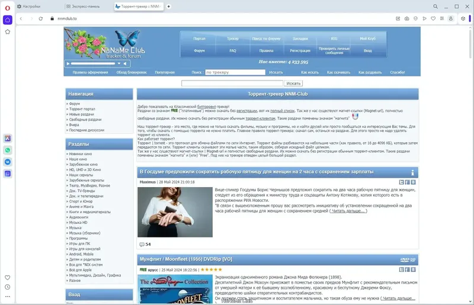Open Обход блокировок link

coord(132,72)
